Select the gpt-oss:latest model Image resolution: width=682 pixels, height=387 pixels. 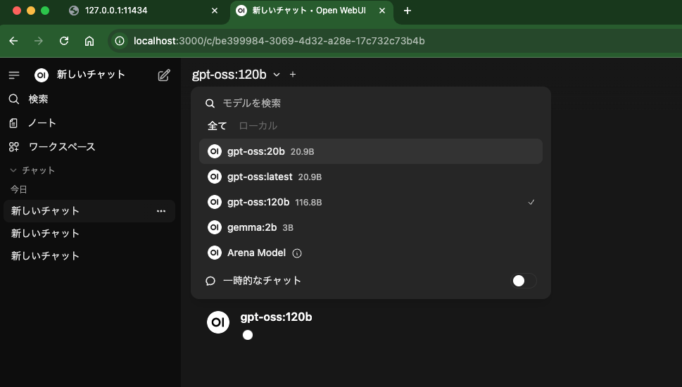point(371,177)
